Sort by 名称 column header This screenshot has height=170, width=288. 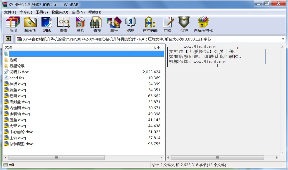[66, 48]
